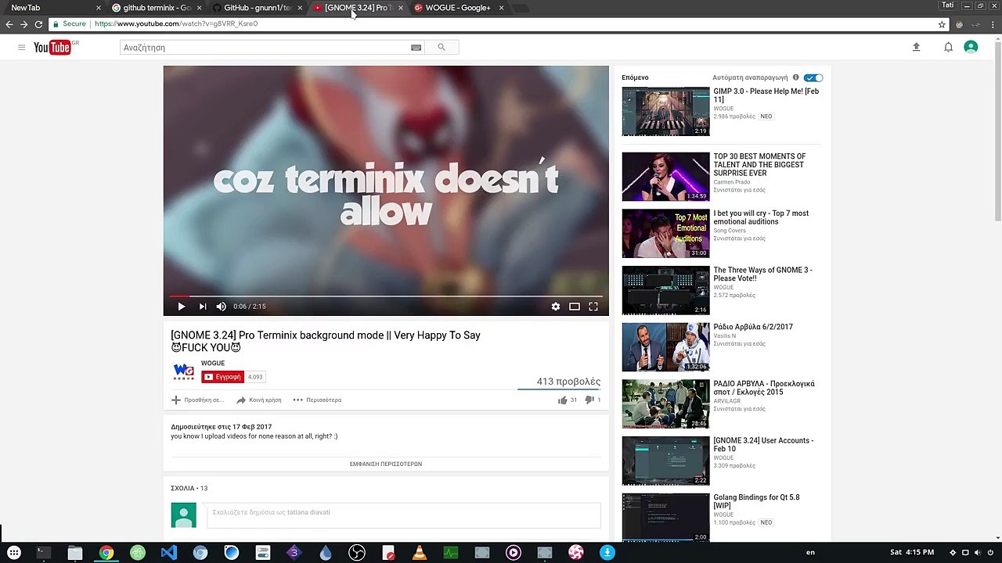
Task: Reload the current page
Action: pos(38,24)
